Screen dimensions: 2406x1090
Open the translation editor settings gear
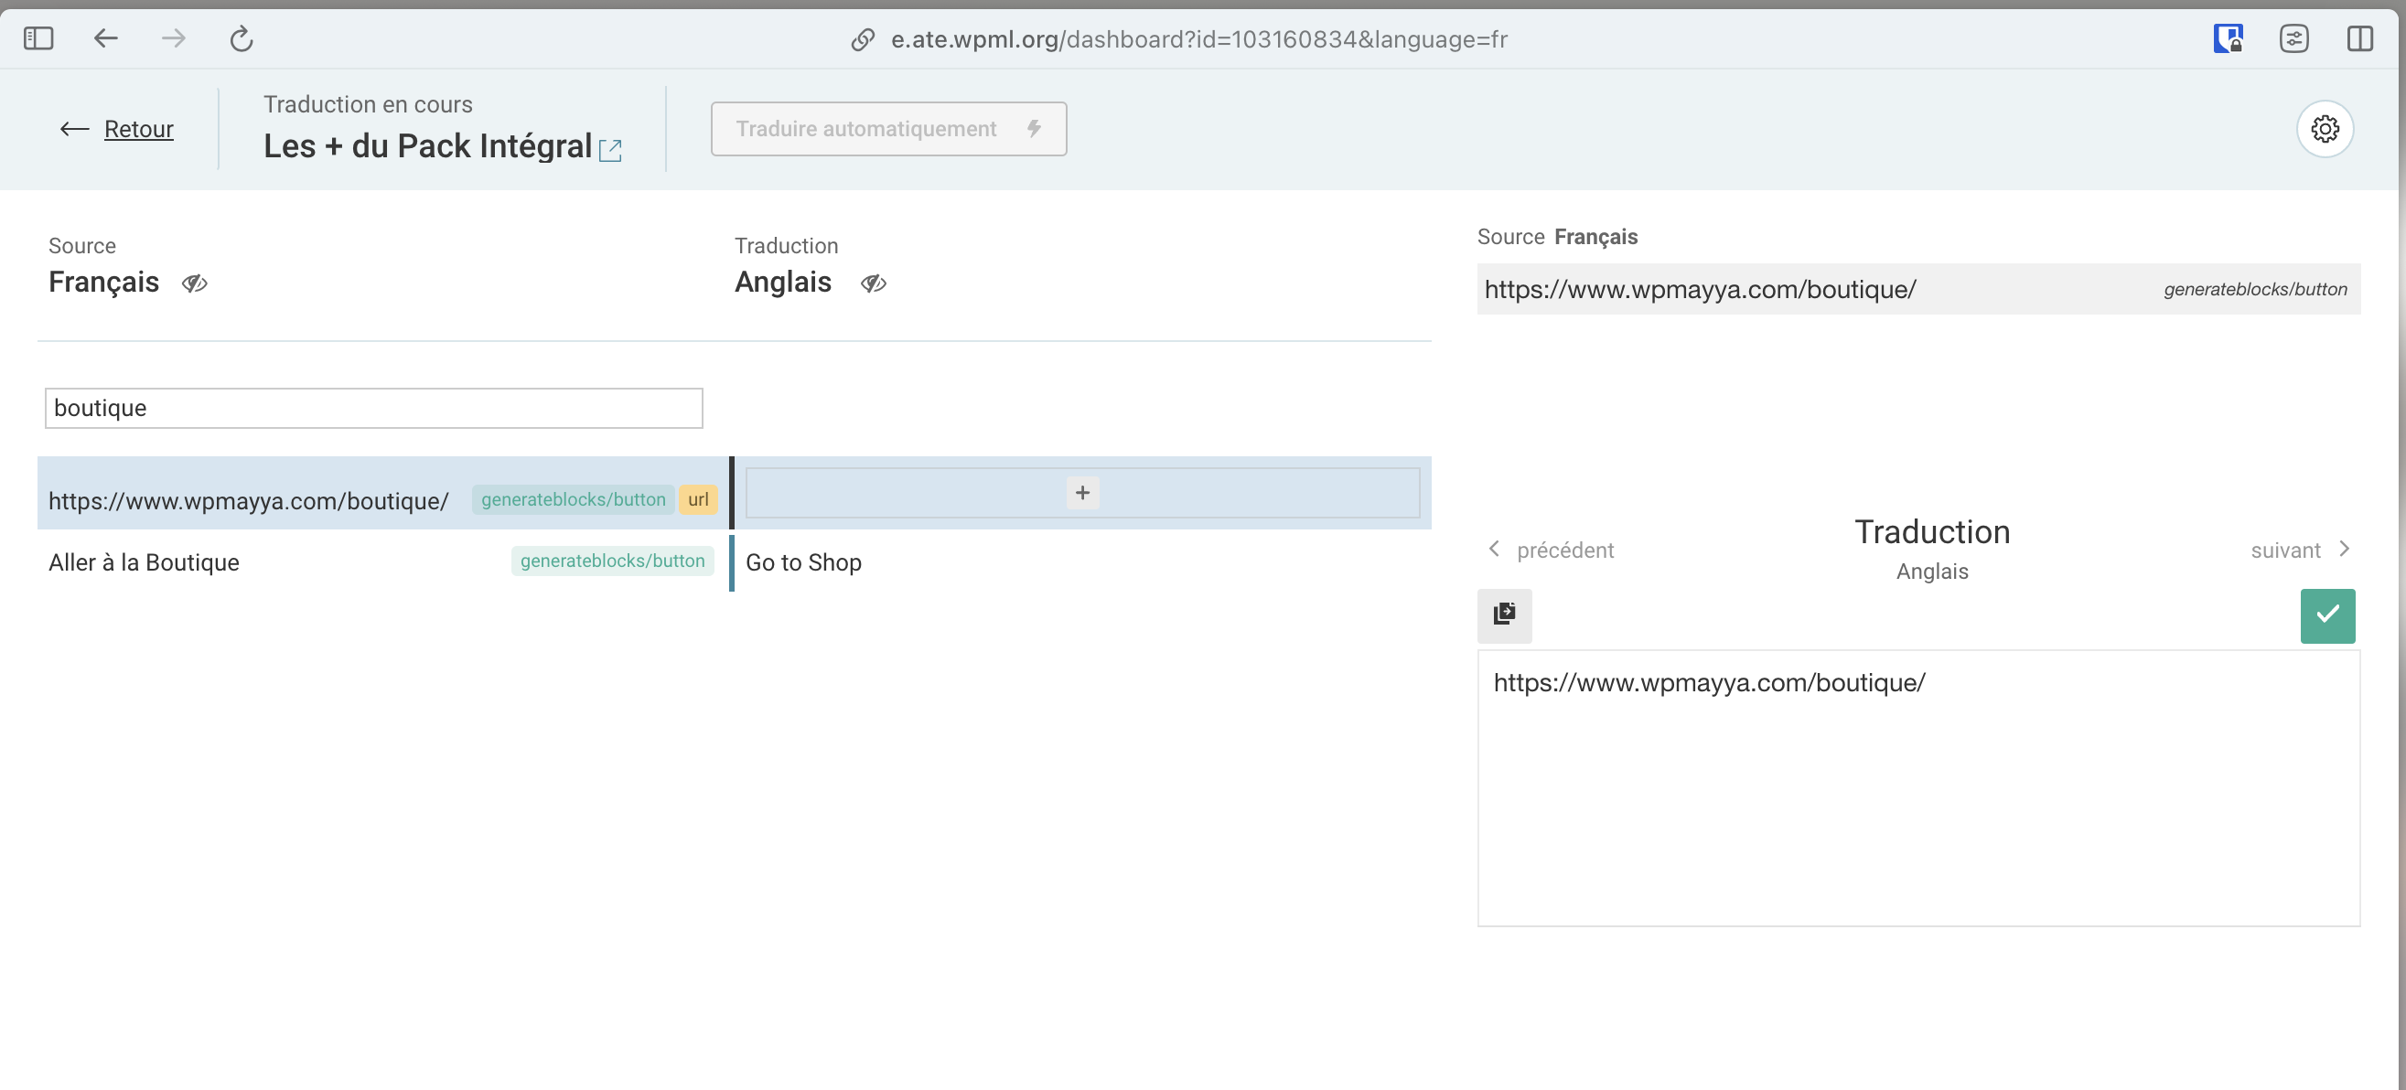point(2324,129)
